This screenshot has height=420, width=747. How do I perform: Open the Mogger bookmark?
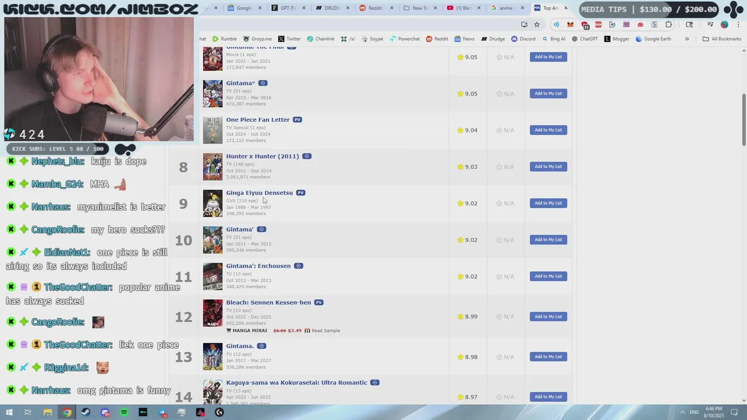point(617,39)
